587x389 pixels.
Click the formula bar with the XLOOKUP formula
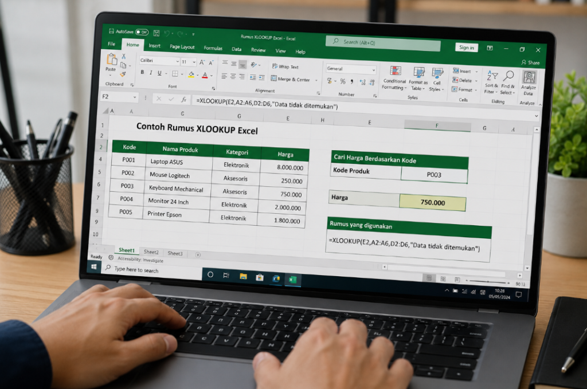tap(365, 107)
